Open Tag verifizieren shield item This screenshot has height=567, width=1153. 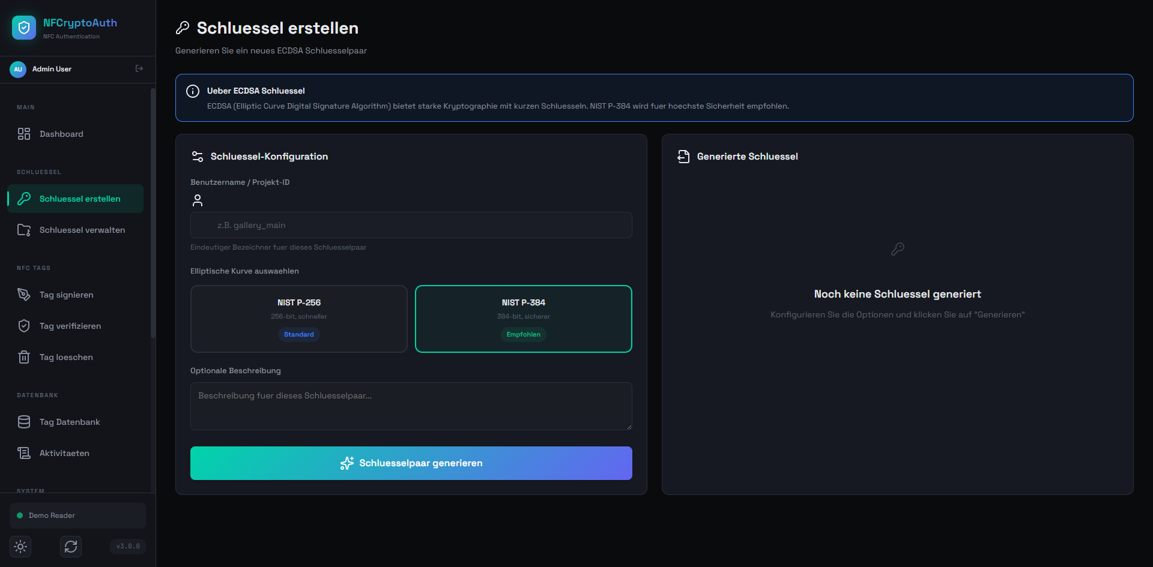click(70, 326)
